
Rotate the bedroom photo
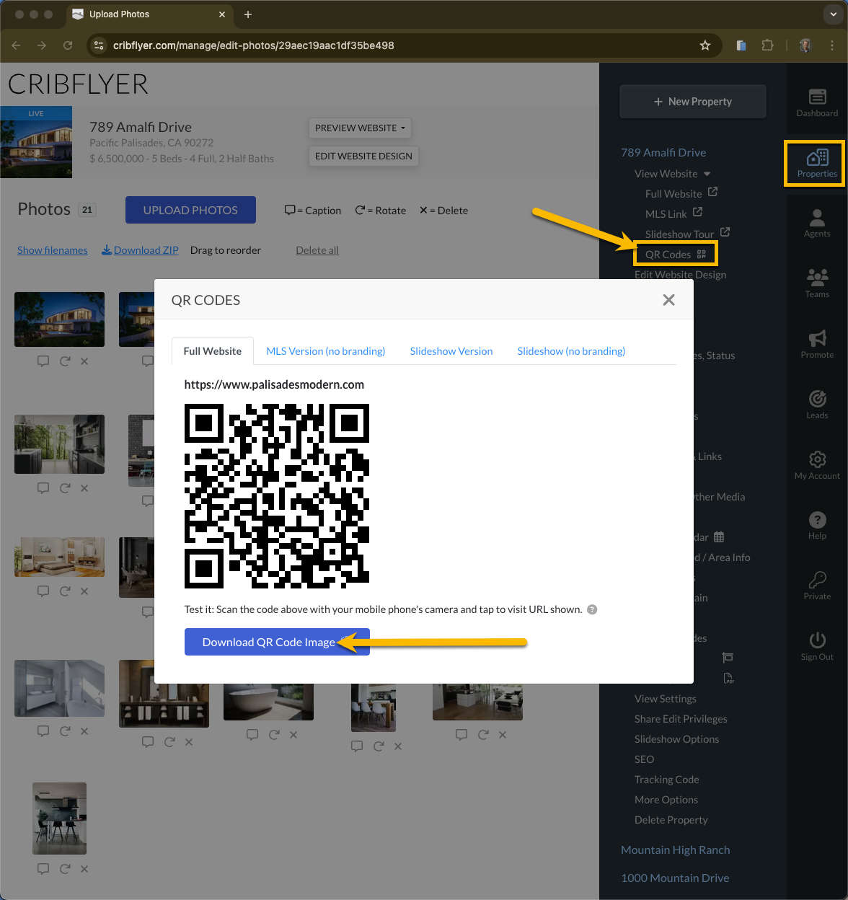point(65,591)
